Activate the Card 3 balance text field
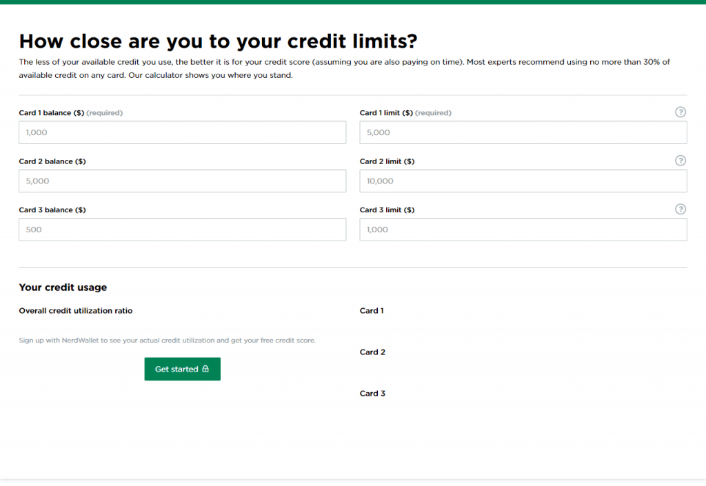 (x=182, y=230)
